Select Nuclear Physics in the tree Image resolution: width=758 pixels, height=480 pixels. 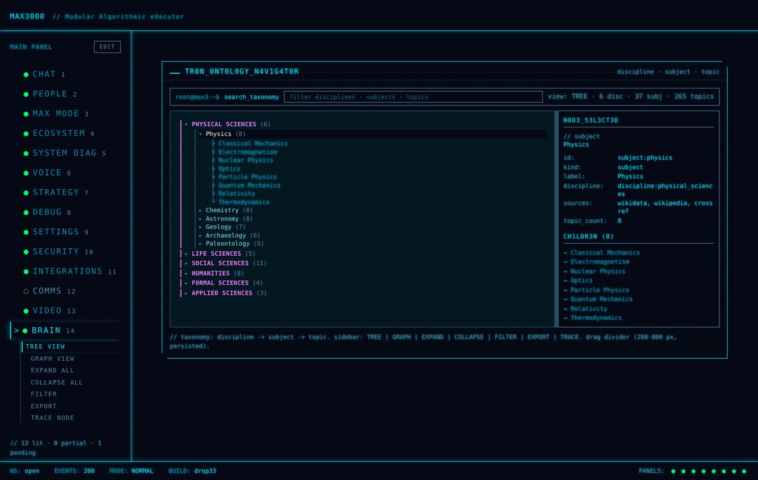tap(245, 160)
